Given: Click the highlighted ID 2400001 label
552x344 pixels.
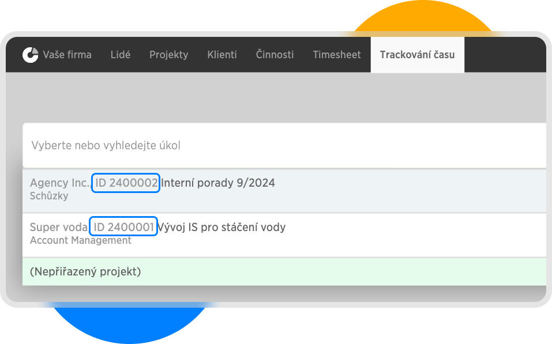Looking at the screenshot, I should click(x=123, y=227).
